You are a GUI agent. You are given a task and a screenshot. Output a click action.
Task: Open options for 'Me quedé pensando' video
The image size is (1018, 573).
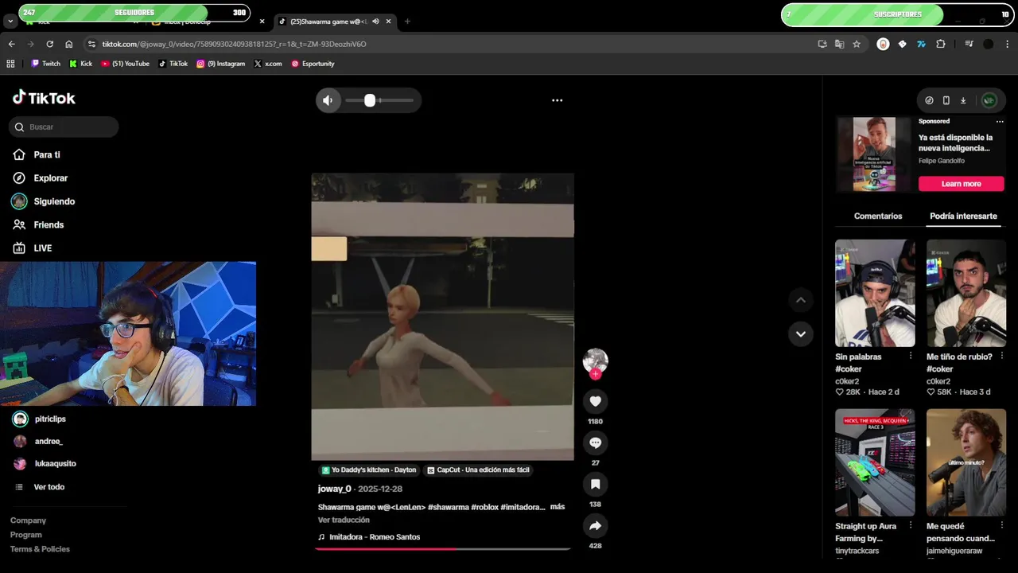[1002, 526]
